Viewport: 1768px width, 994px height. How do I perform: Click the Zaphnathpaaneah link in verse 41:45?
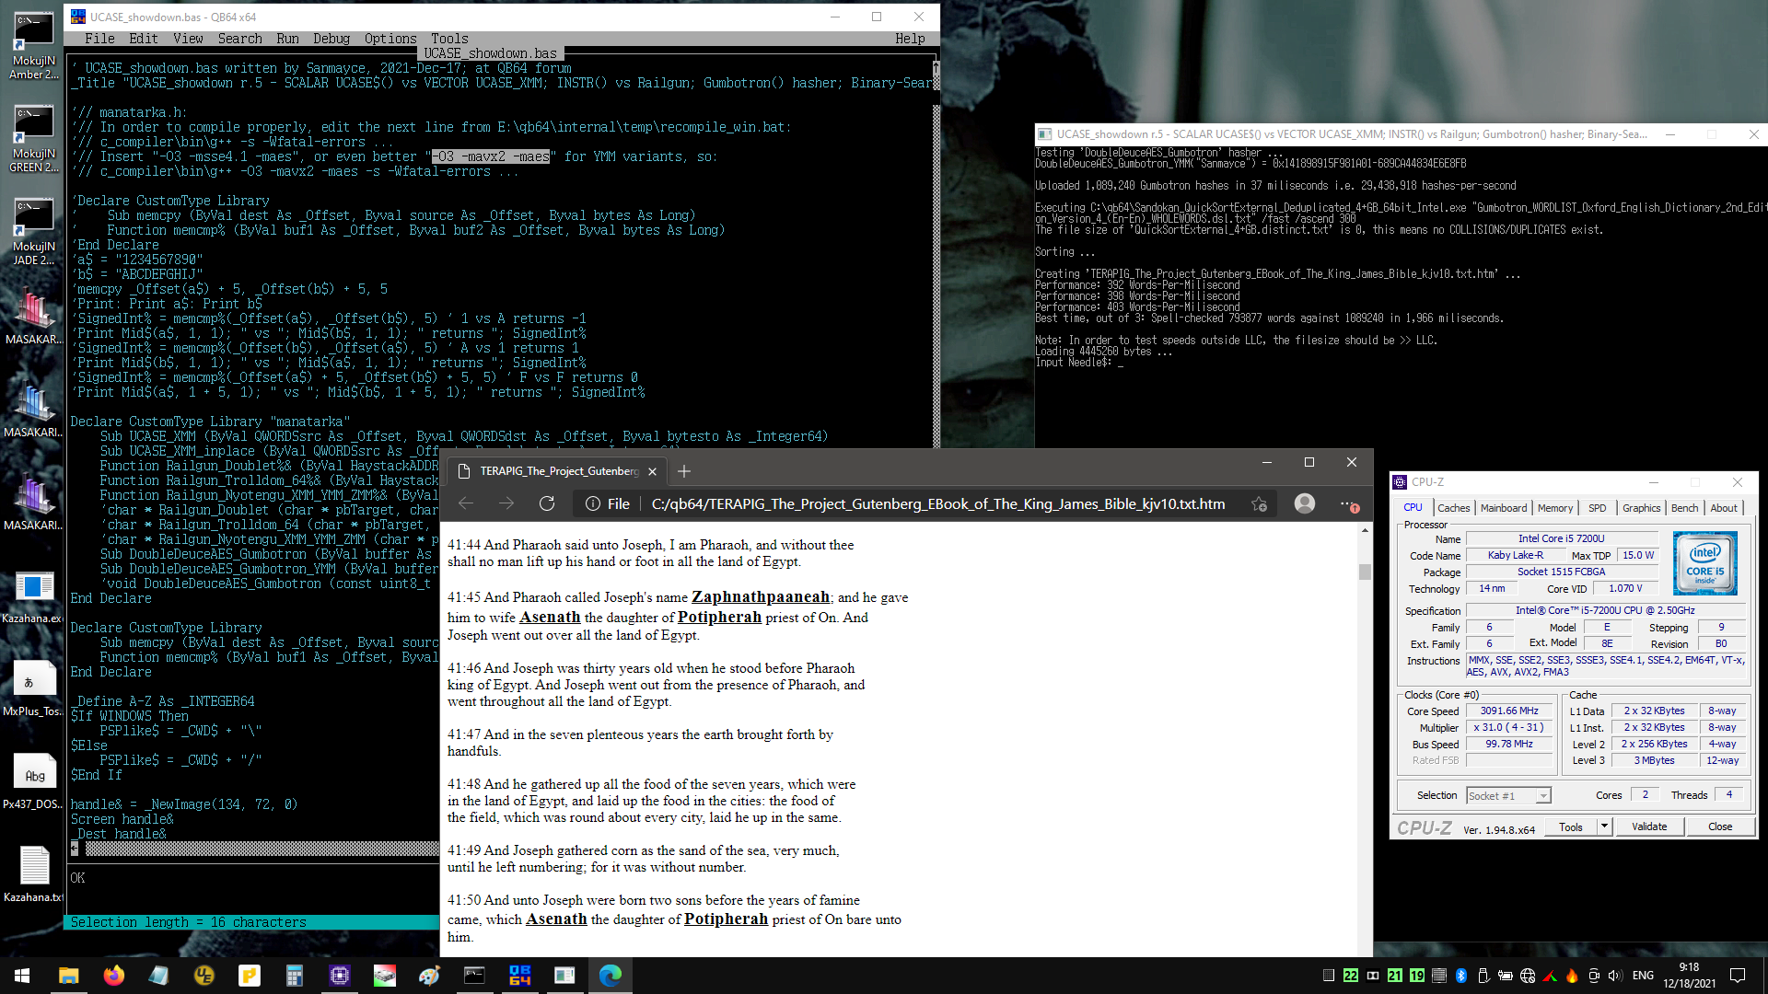(761, 596)
